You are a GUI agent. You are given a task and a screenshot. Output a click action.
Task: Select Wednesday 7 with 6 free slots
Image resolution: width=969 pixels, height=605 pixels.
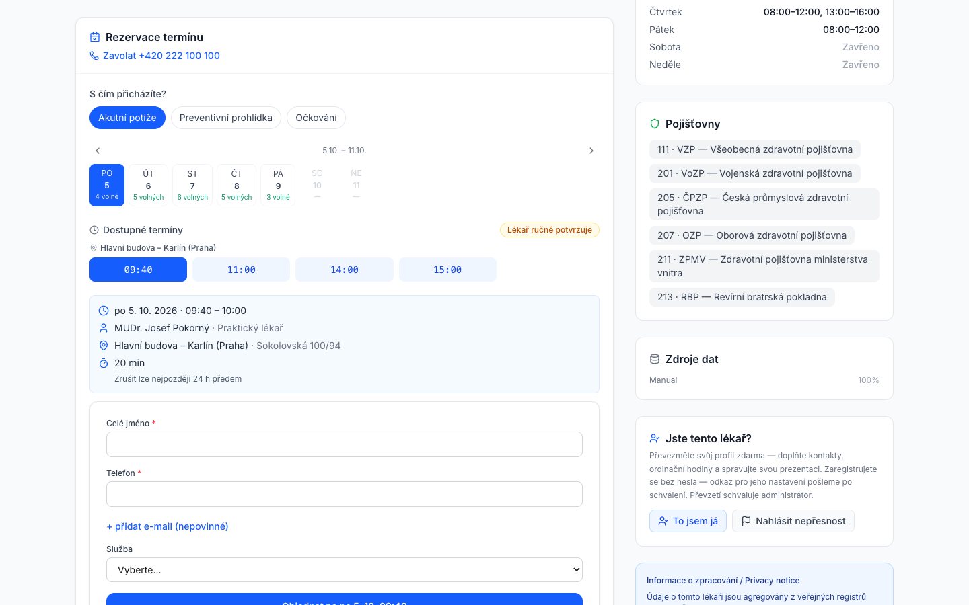[x=192, y=185]
